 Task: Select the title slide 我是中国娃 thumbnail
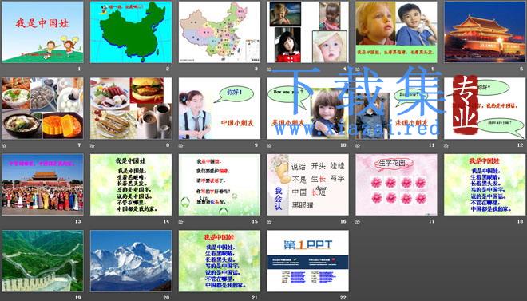[42, 32]
